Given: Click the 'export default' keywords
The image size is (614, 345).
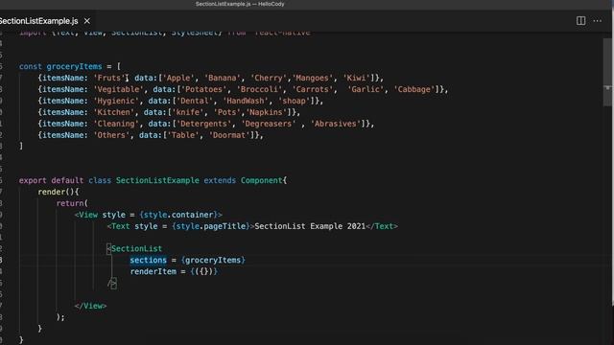Looking at the screenshot, I should click(x=51, y=180).
